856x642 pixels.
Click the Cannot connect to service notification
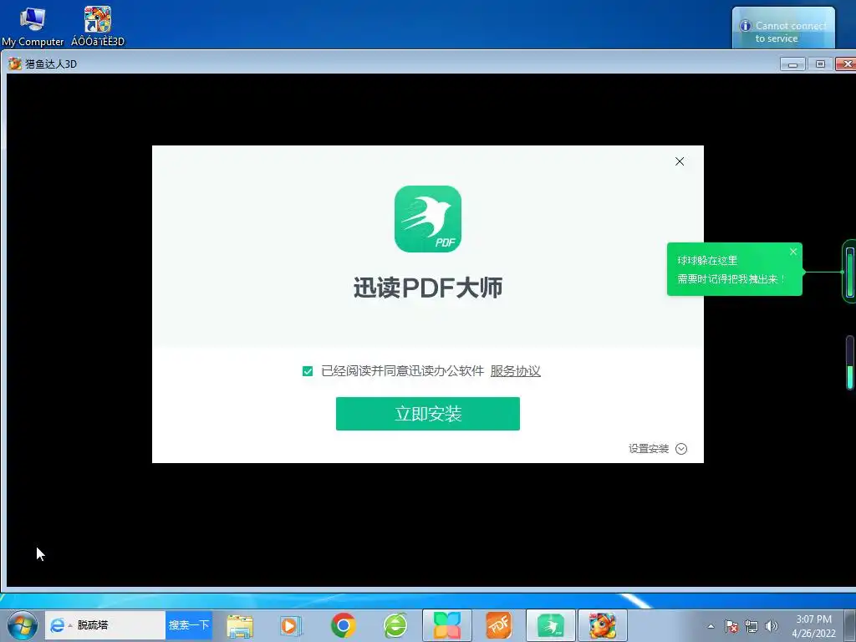(x=783, y=28)
